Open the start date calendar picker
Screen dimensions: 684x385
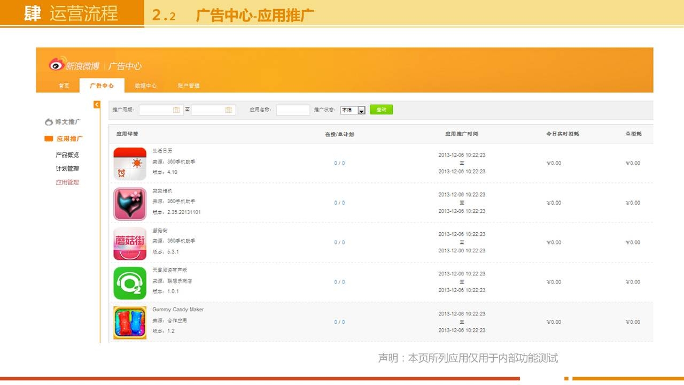(176, 110)
